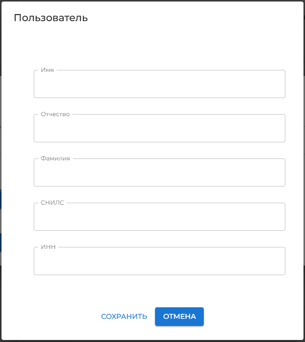Select the Фамилия label text

(x=55, y=158)
